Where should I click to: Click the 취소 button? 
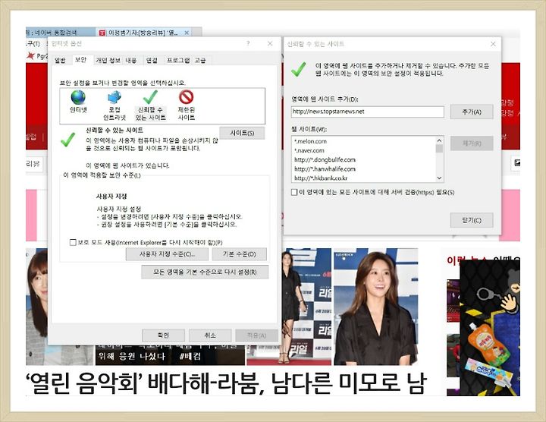point(210,335)
